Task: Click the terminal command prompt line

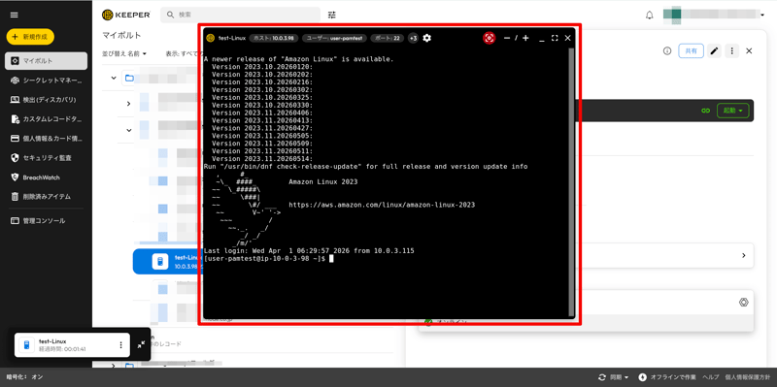Action: coord(269,258)
